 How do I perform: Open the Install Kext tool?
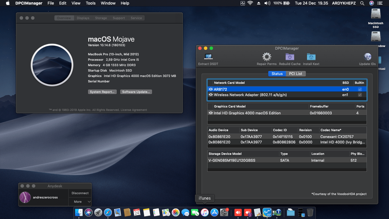(x=311, y=57)
